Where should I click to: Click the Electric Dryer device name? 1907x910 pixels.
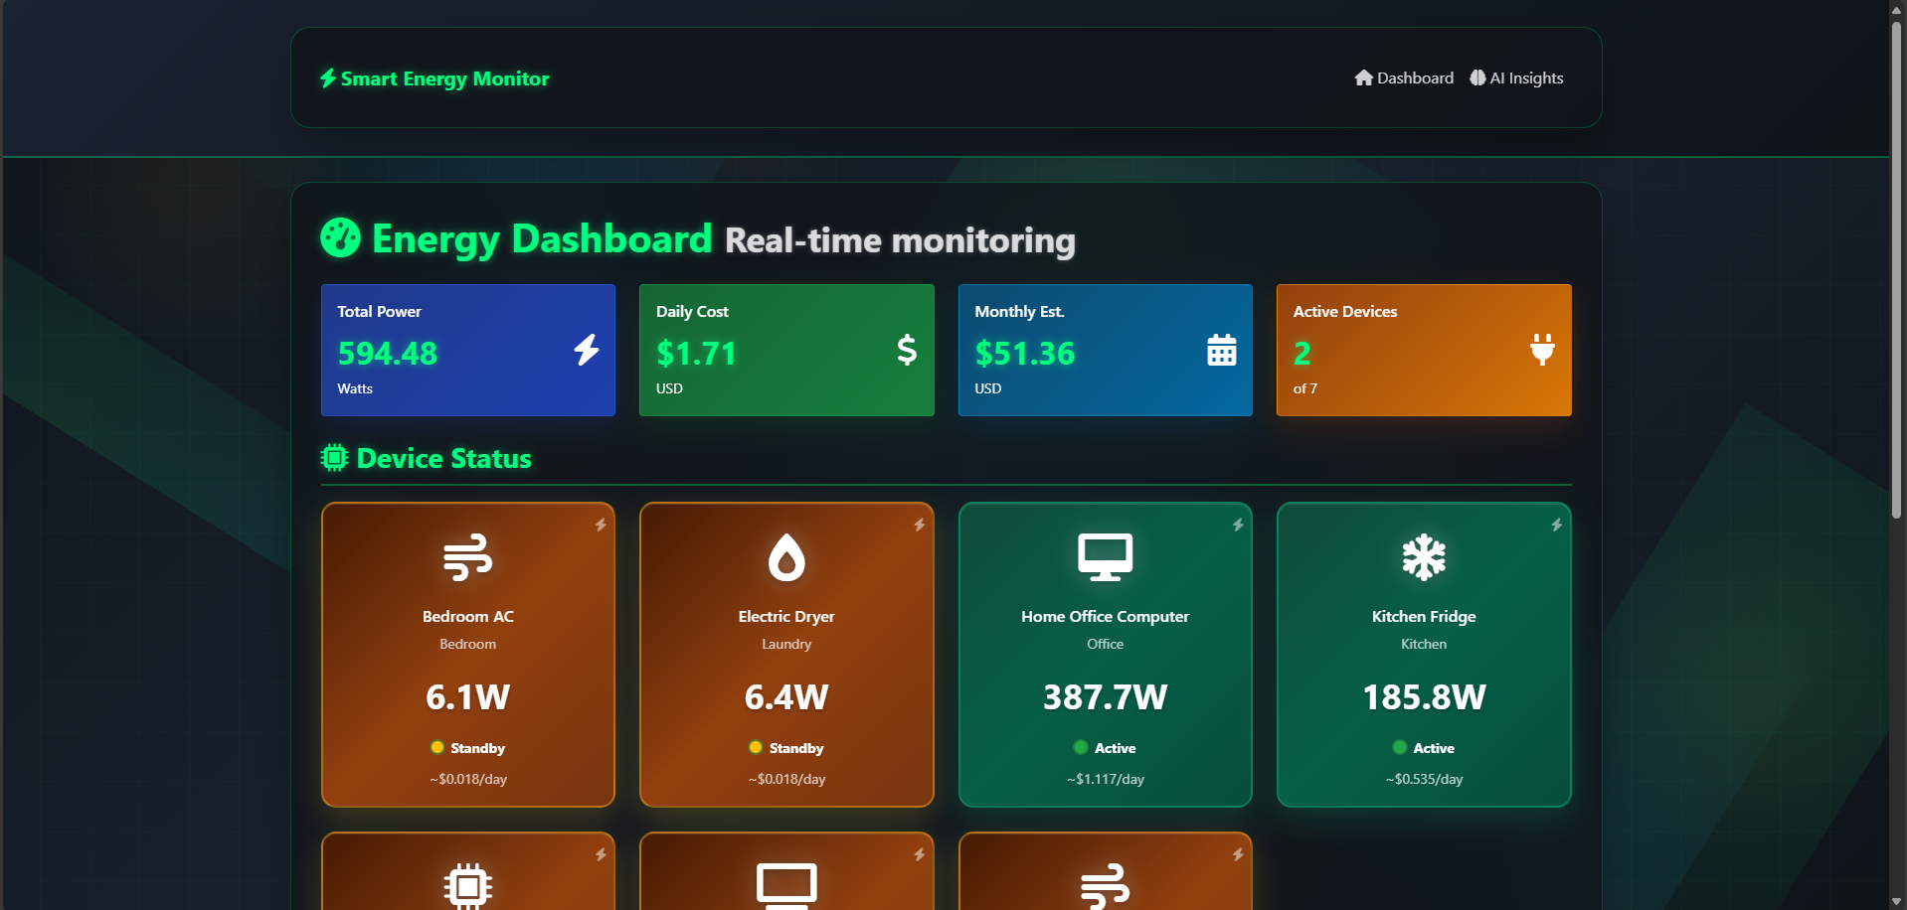point(786,616)
